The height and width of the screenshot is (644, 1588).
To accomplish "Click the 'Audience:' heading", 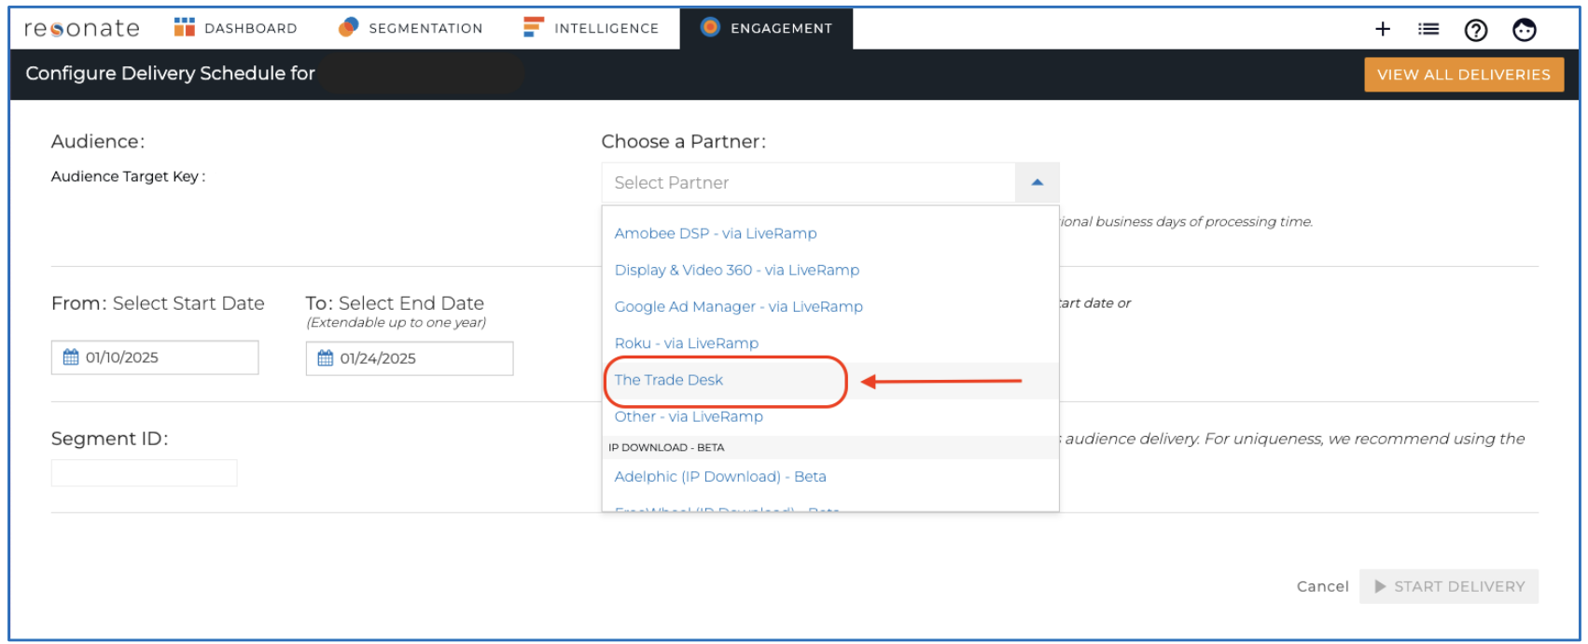I will [x=98, y=142].
